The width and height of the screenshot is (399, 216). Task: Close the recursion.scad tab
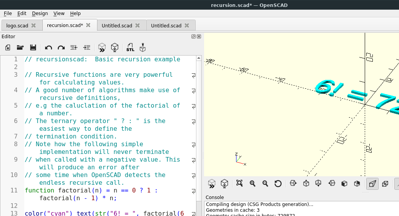coord(88,25)
